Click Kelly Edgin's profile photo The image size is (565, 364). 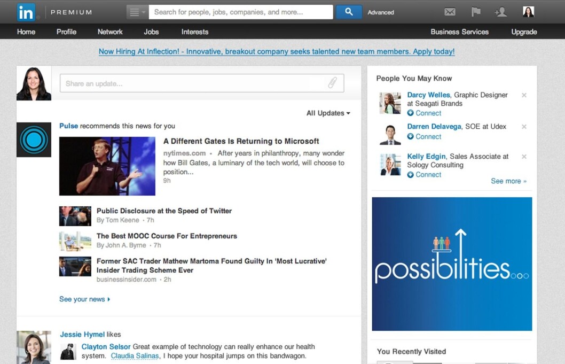point(390,165)
